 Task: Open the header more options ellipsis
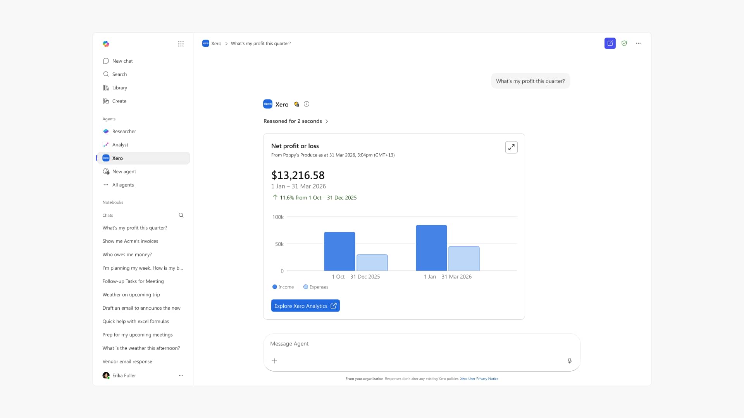638,43
